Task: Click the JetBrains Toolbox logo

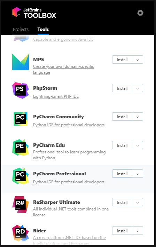Action: pyautogui.click(x=34, y=13)
